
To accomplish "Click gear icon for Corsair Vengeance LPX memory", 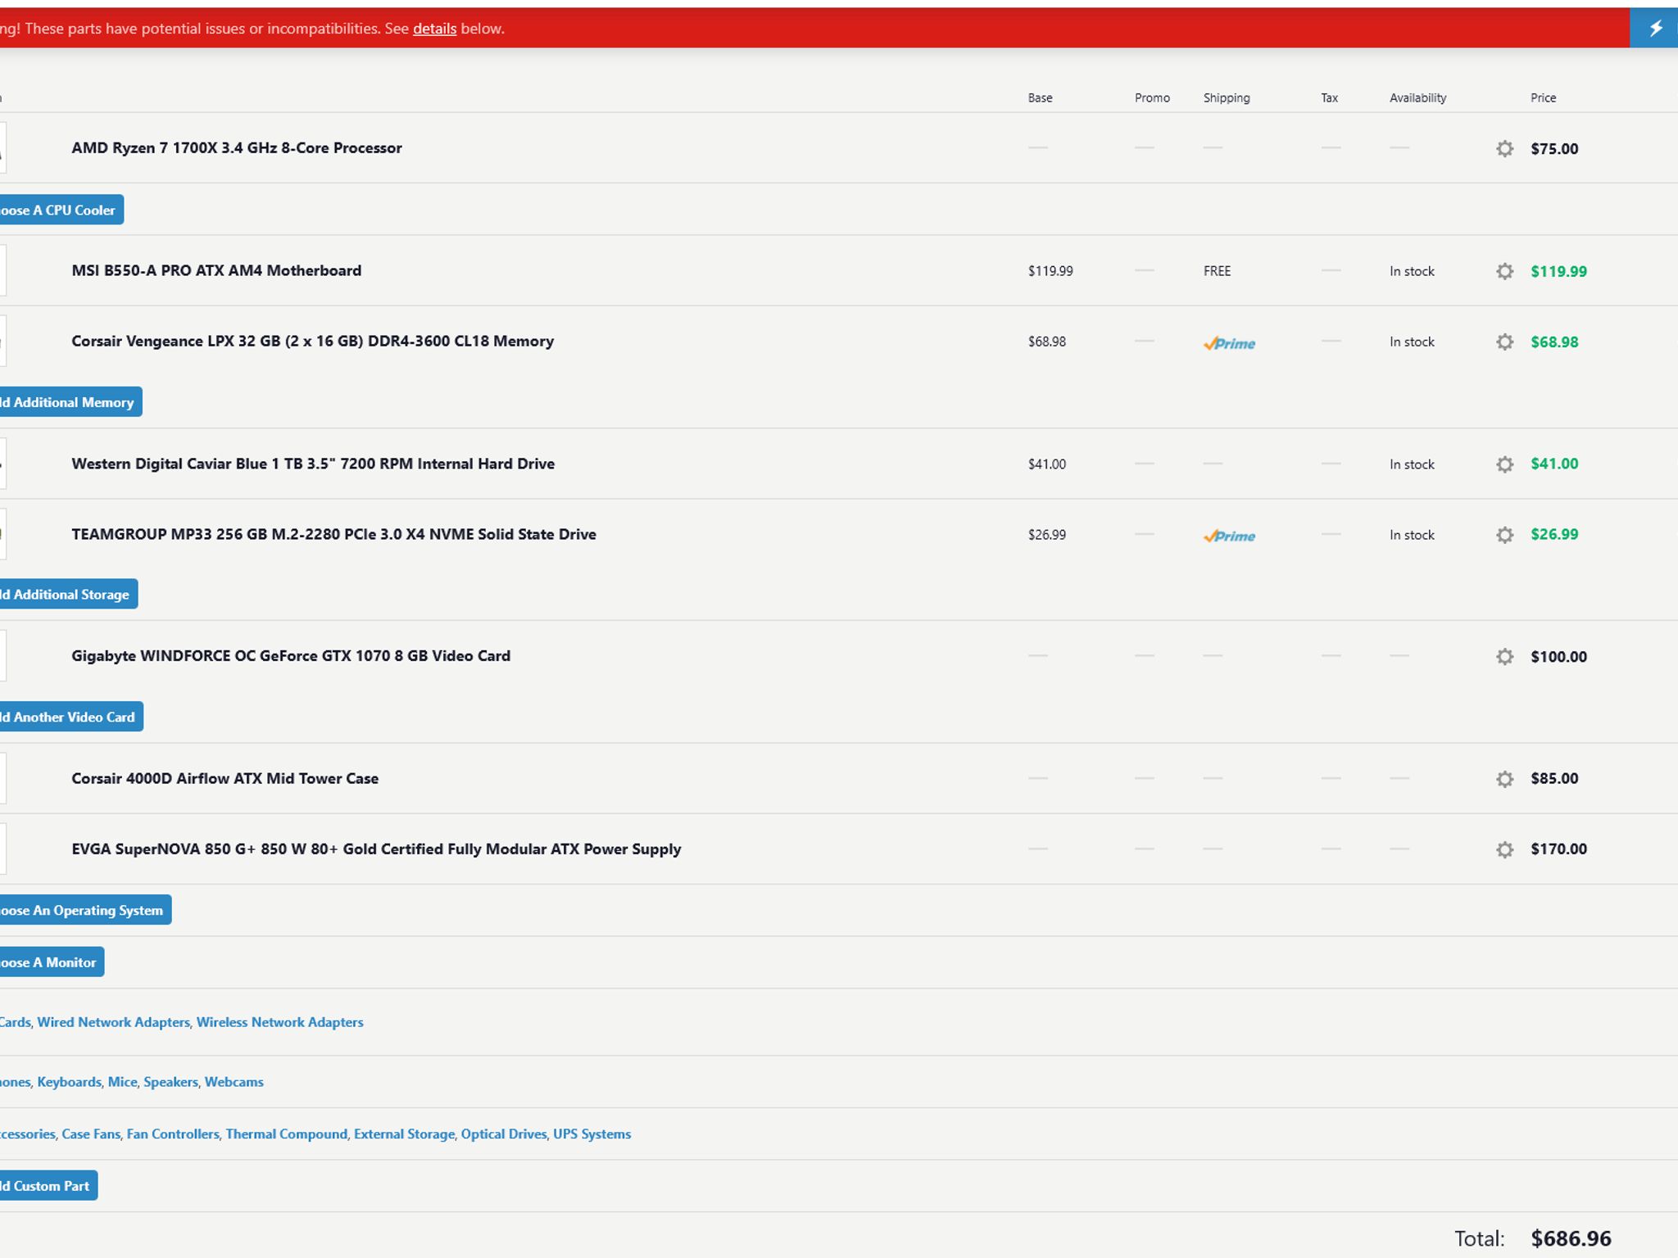I will (1504, 342).
